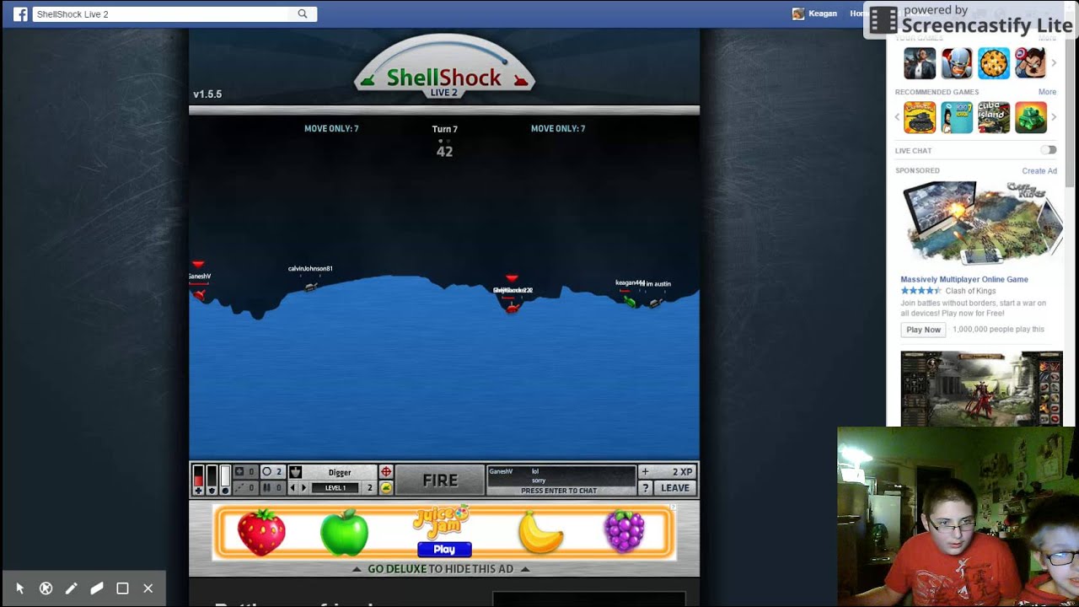The height and width of the screenshot is (607, 1079).
Task: Open the green tank recommended game
Action: click(x=1031, y=117)
